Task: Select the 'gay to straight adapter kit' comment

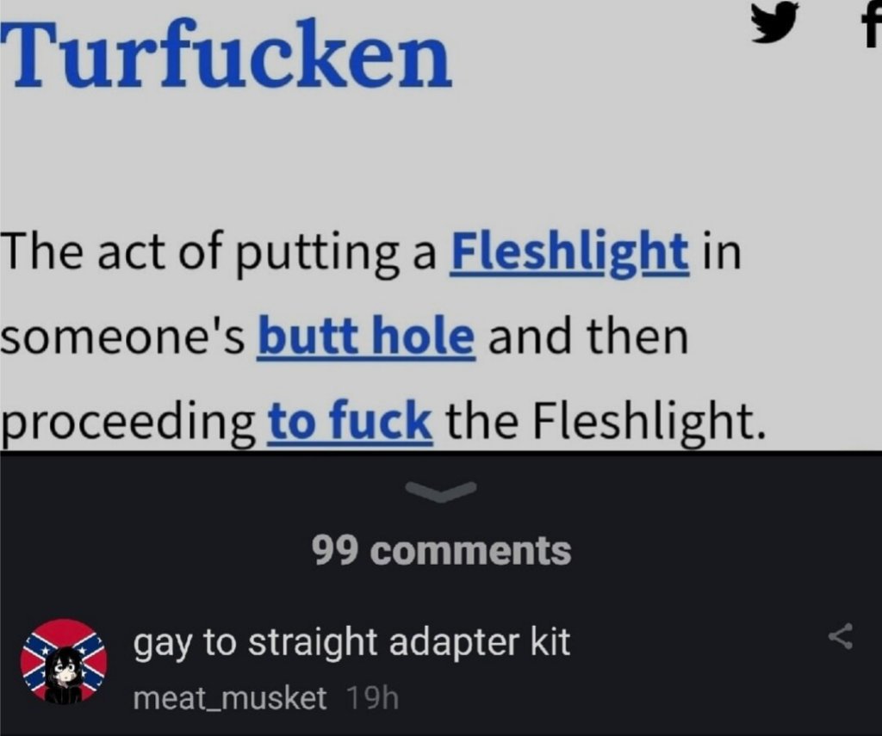Action: click(x=351, y=642)
